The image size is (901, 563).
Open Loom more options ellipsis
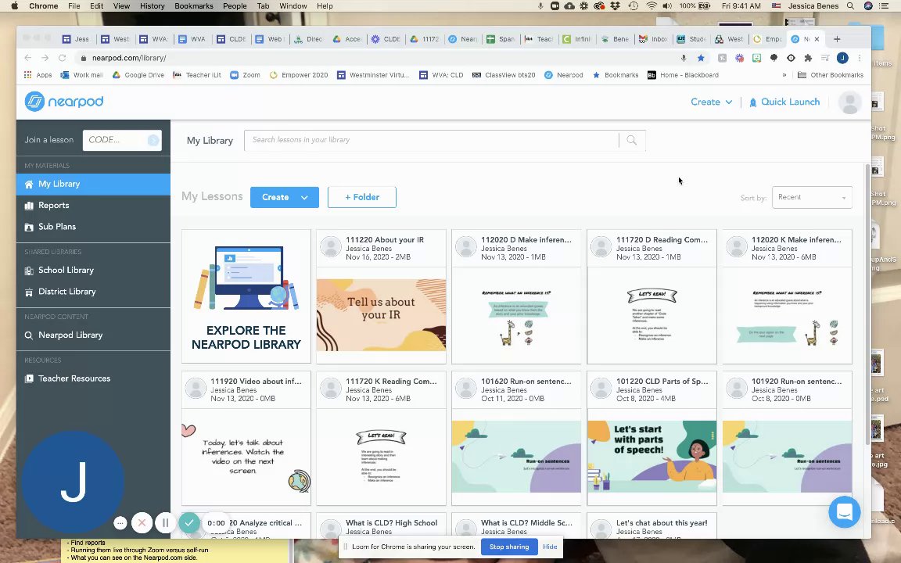(120, 523)
